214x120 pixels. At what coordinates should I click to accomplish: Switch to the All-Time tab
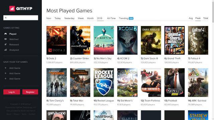111,18
